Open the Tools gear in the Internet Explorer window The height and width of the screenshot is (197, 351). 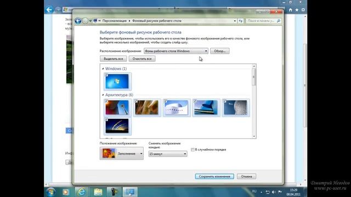click(303, 10)
